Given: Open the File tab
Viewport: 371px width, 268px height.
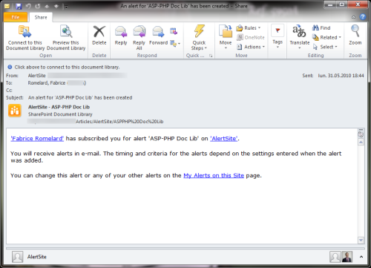Looking at the screenshot, I should click(16, 17).
